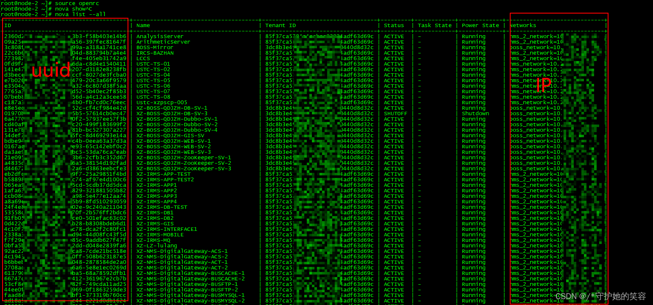Select the XZ-IRMS-INTERFACE1 instance name
Image resolution: width=653 pixels, height=305 pixels.
(x=167, y=229)
